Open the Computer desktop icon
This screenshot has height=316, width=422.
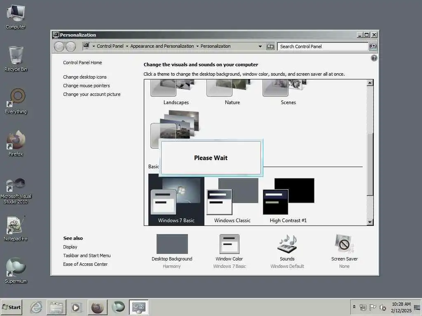tap(16, 16)
